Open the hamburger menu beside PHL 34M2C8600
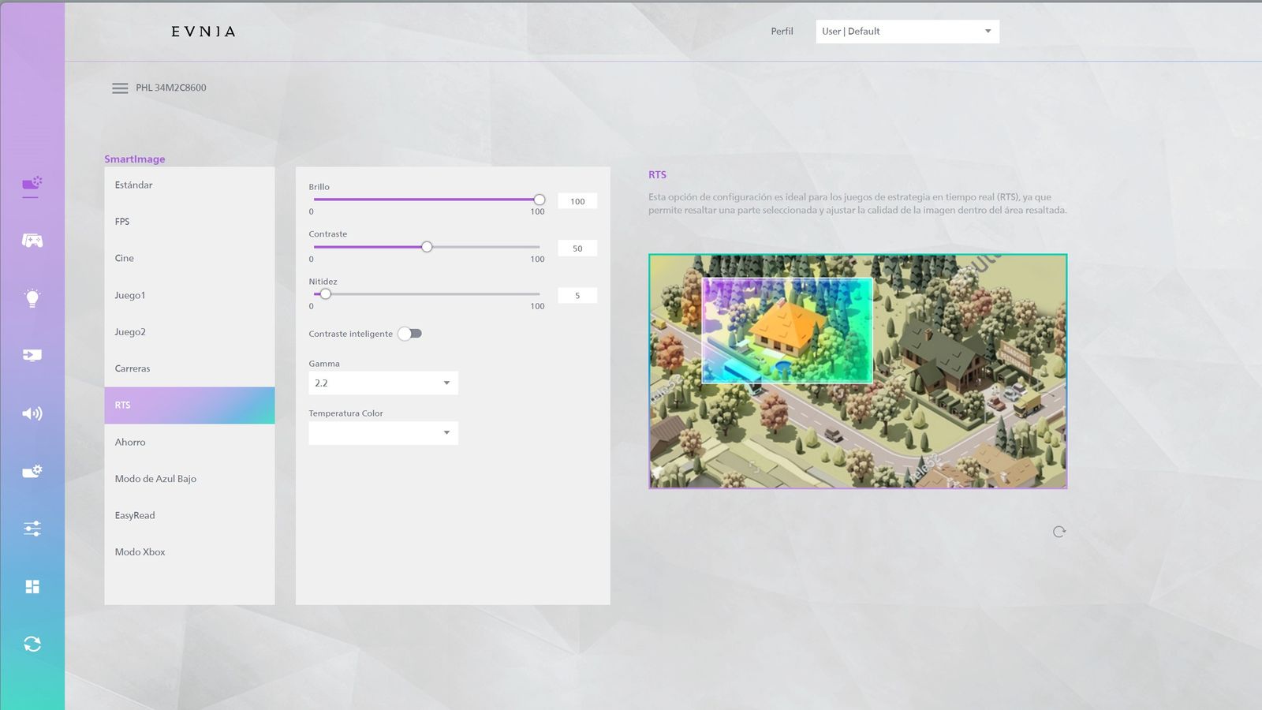1262x710 pixels. point(120,88)
